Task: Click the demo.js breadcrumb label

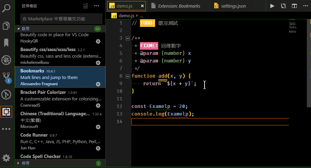Action: pyautogui.click(x=126, y=16)
